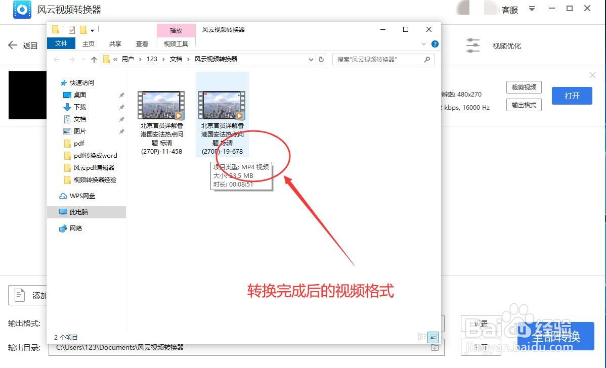Click the 风云视频转换器 app logo
The width and height of the screenshot is (606, 368).
pos(22,9)
